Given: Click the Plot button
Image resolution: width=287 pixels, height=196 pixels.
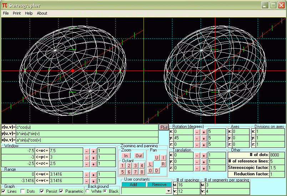Looking at the screenshot, I should click(164, 127).
